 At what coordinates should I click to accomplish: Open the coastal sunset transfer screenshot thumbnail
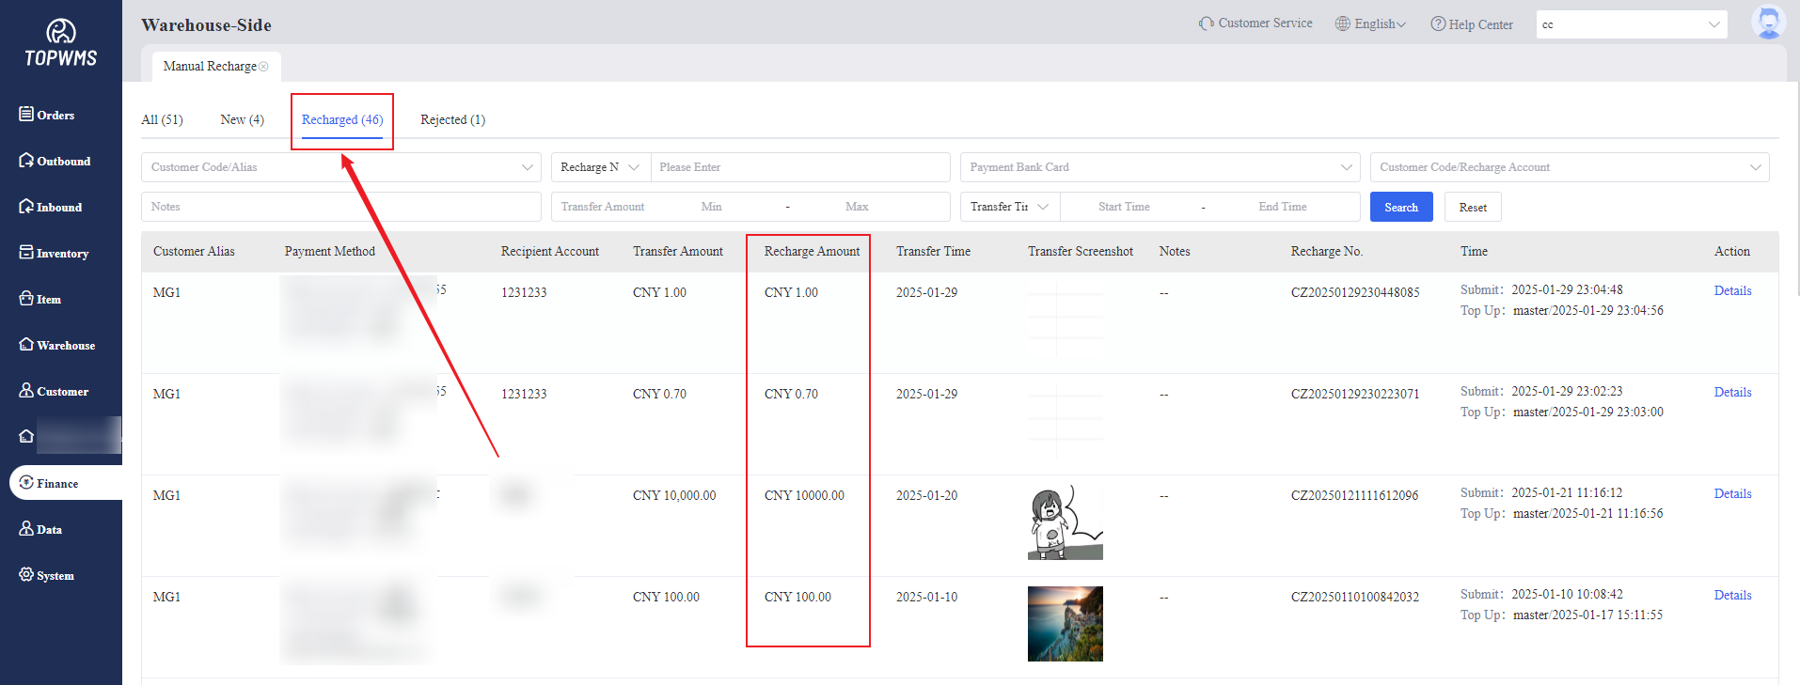coord(1065,624)
